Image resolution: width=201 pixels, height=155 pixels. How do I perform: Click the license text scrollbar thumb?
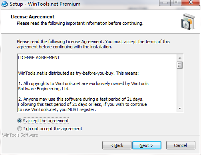pos(180,65)
